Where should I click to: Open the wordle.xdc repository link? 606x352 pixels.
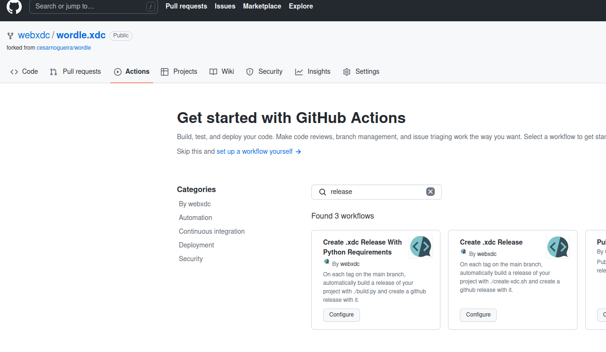pos(81,35)
